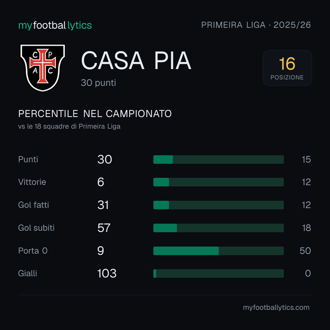The height and width of the screenshot is (330, 330).
Task: Click the 30 punti subtitle
Action: pyautogui.click(x=98, y=83)
